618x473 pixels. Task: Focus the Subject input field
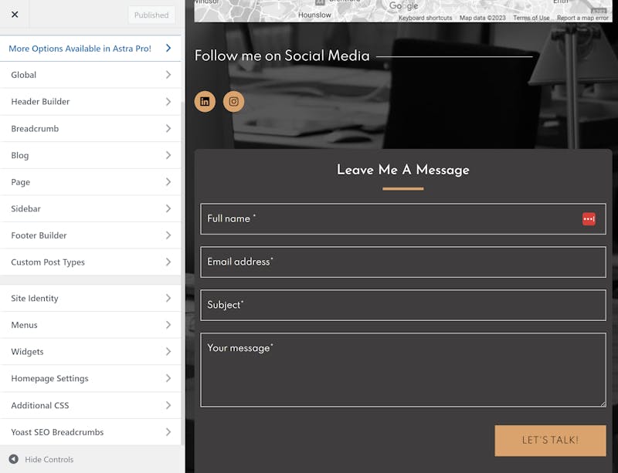[403, 306]
